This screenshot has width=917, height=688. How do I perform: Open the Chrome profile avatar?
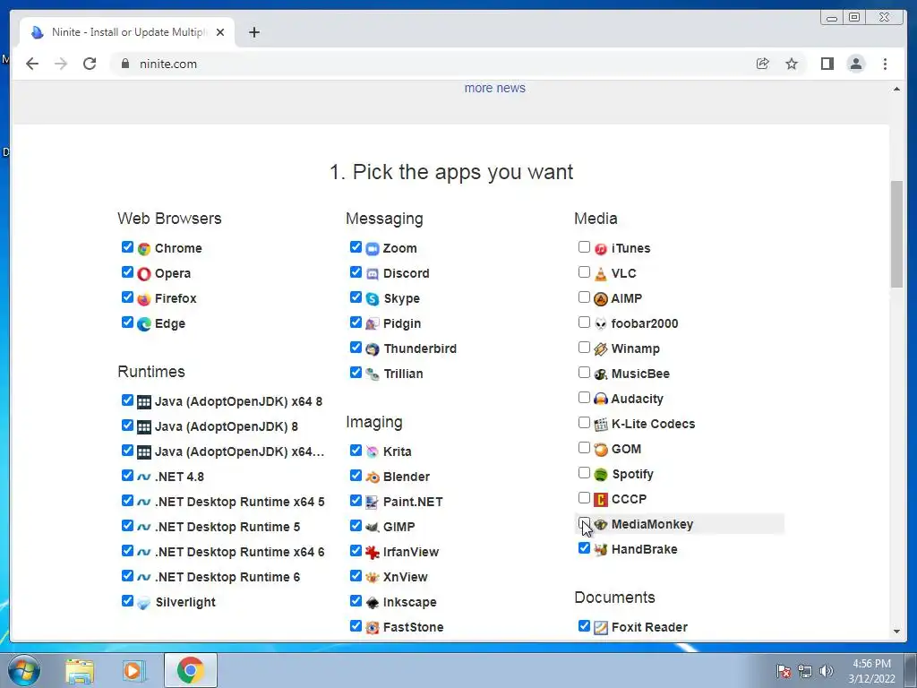(x=855, y=64)
